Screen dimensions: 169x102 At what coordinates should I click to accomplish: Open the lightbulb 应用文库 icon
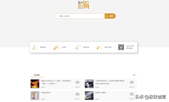click(x=78, y=47)
